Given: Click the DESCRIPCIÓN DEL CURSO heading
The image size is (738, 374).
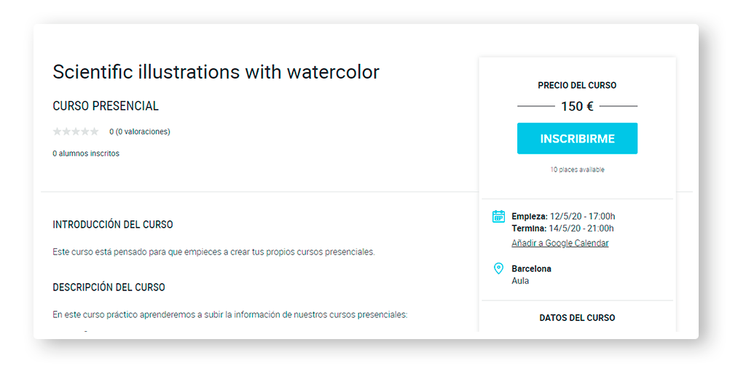Looking at the screenshot, I should pyautogui.click(x=109, y=287).
